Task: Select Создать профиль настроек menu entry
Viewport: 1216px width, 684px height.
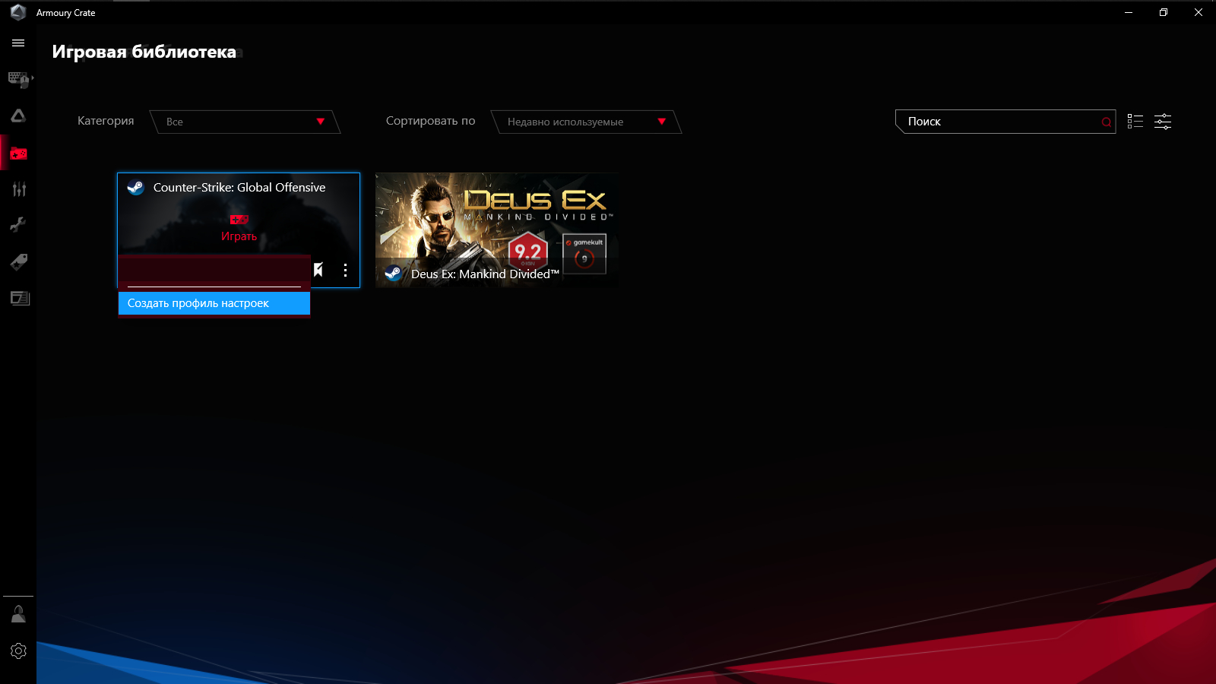Action: [x=214, y=303]
